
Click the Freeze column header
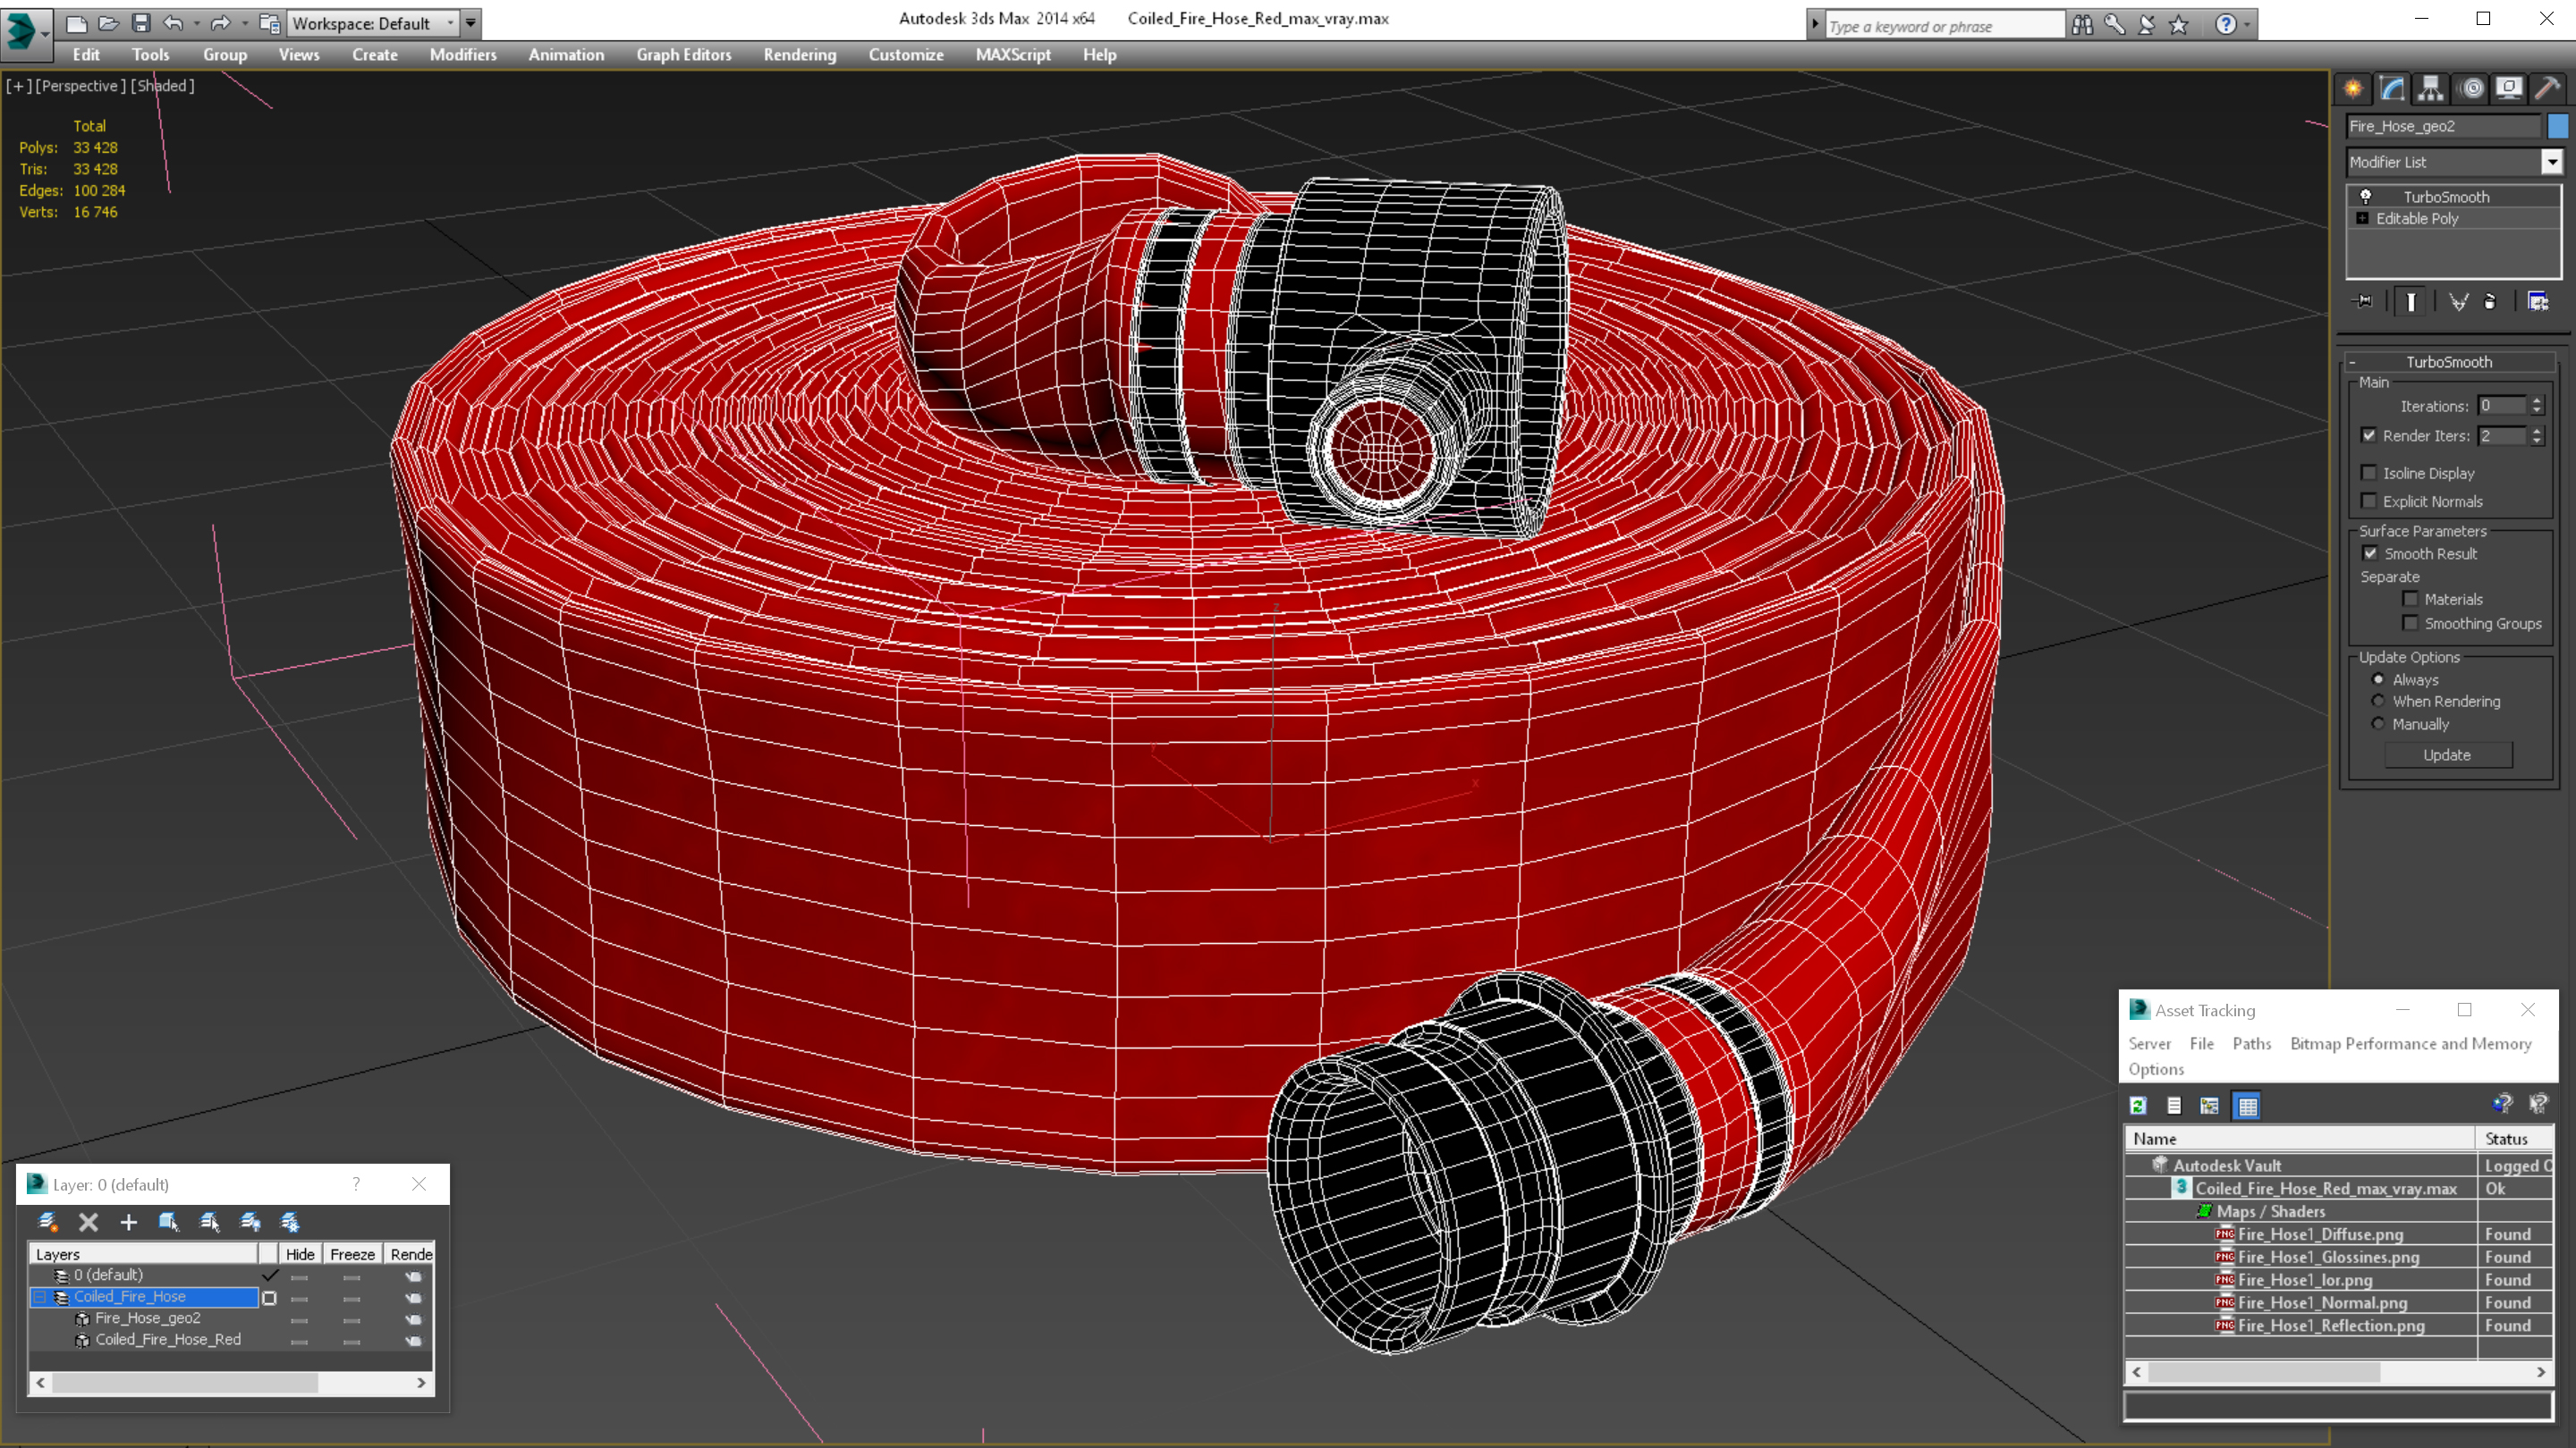pos(352,1254)
